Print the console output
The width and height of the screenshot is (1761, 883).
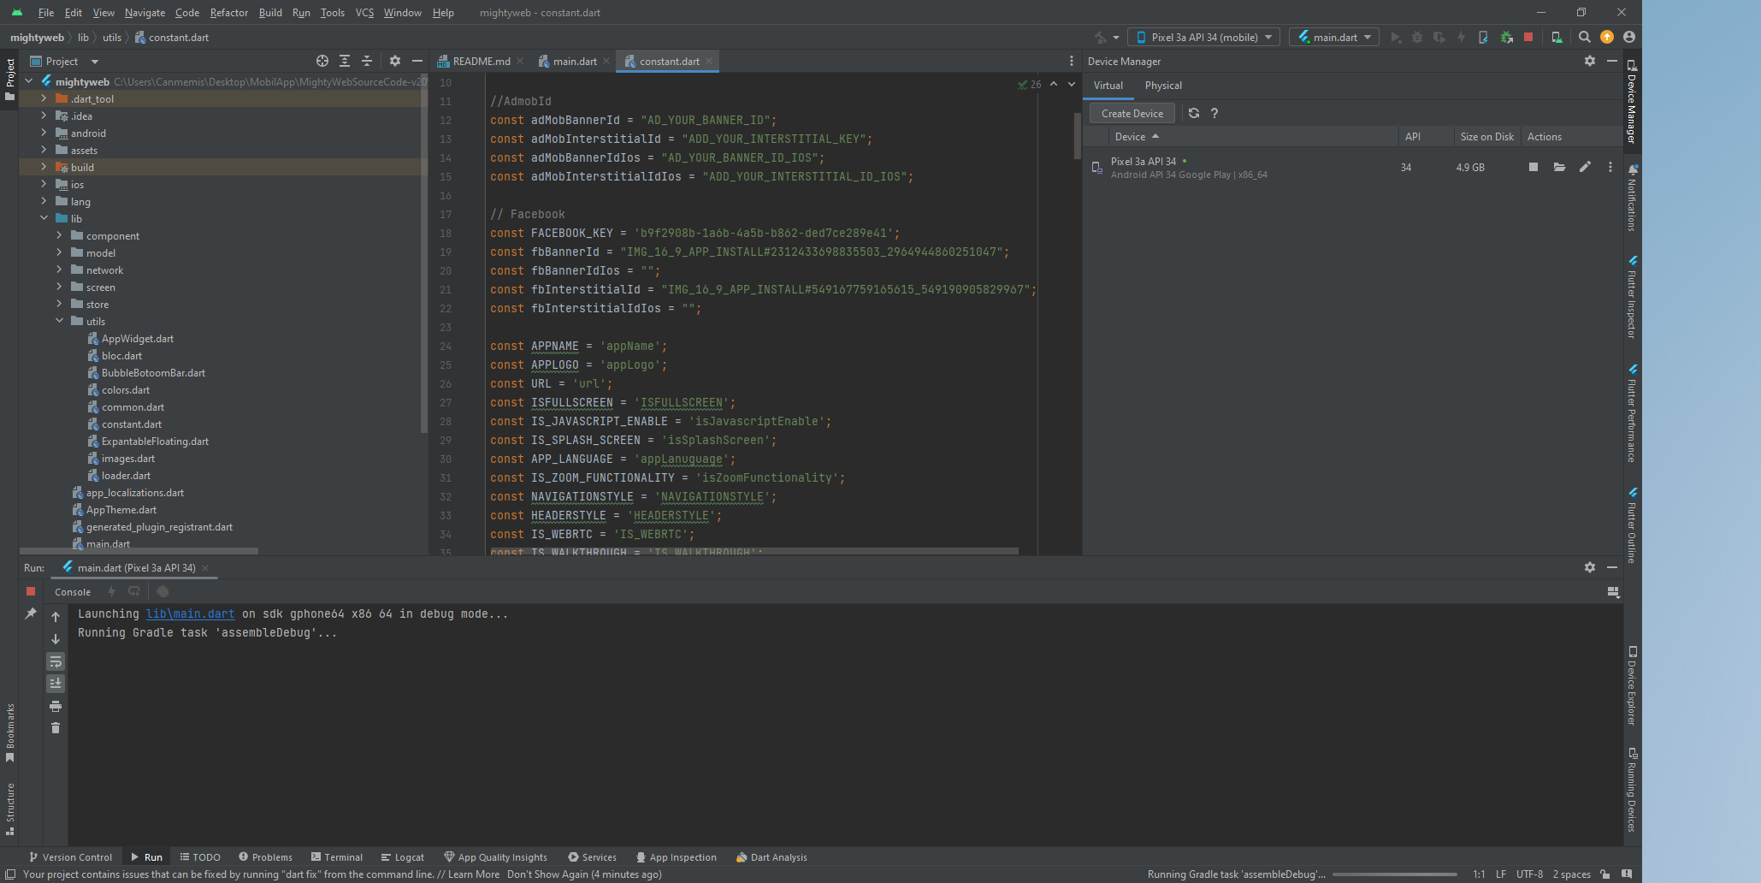click(x=56, y=706)
